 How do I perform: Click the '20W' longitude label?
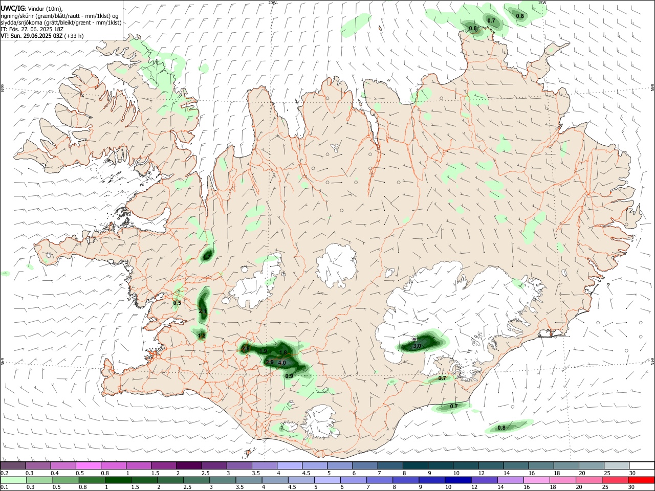click(x=272, y=3)
